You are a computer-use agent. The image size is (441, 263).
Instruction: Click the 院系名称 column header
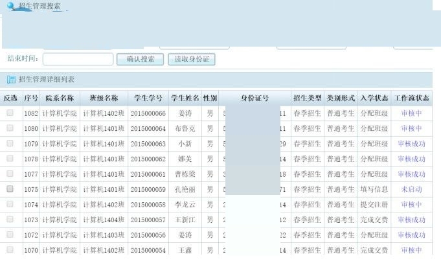(x=60, y=98)
